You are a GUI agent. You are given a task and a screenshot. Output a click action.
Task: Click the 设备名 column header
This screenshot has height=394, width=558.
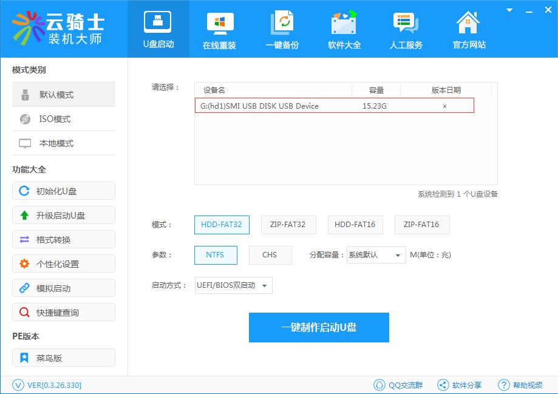point(214,90)
